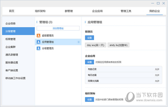The width and height of the screenshot is (168, 107).
Task: Select the 考勤记录 permission row
Action: point(123,69)
